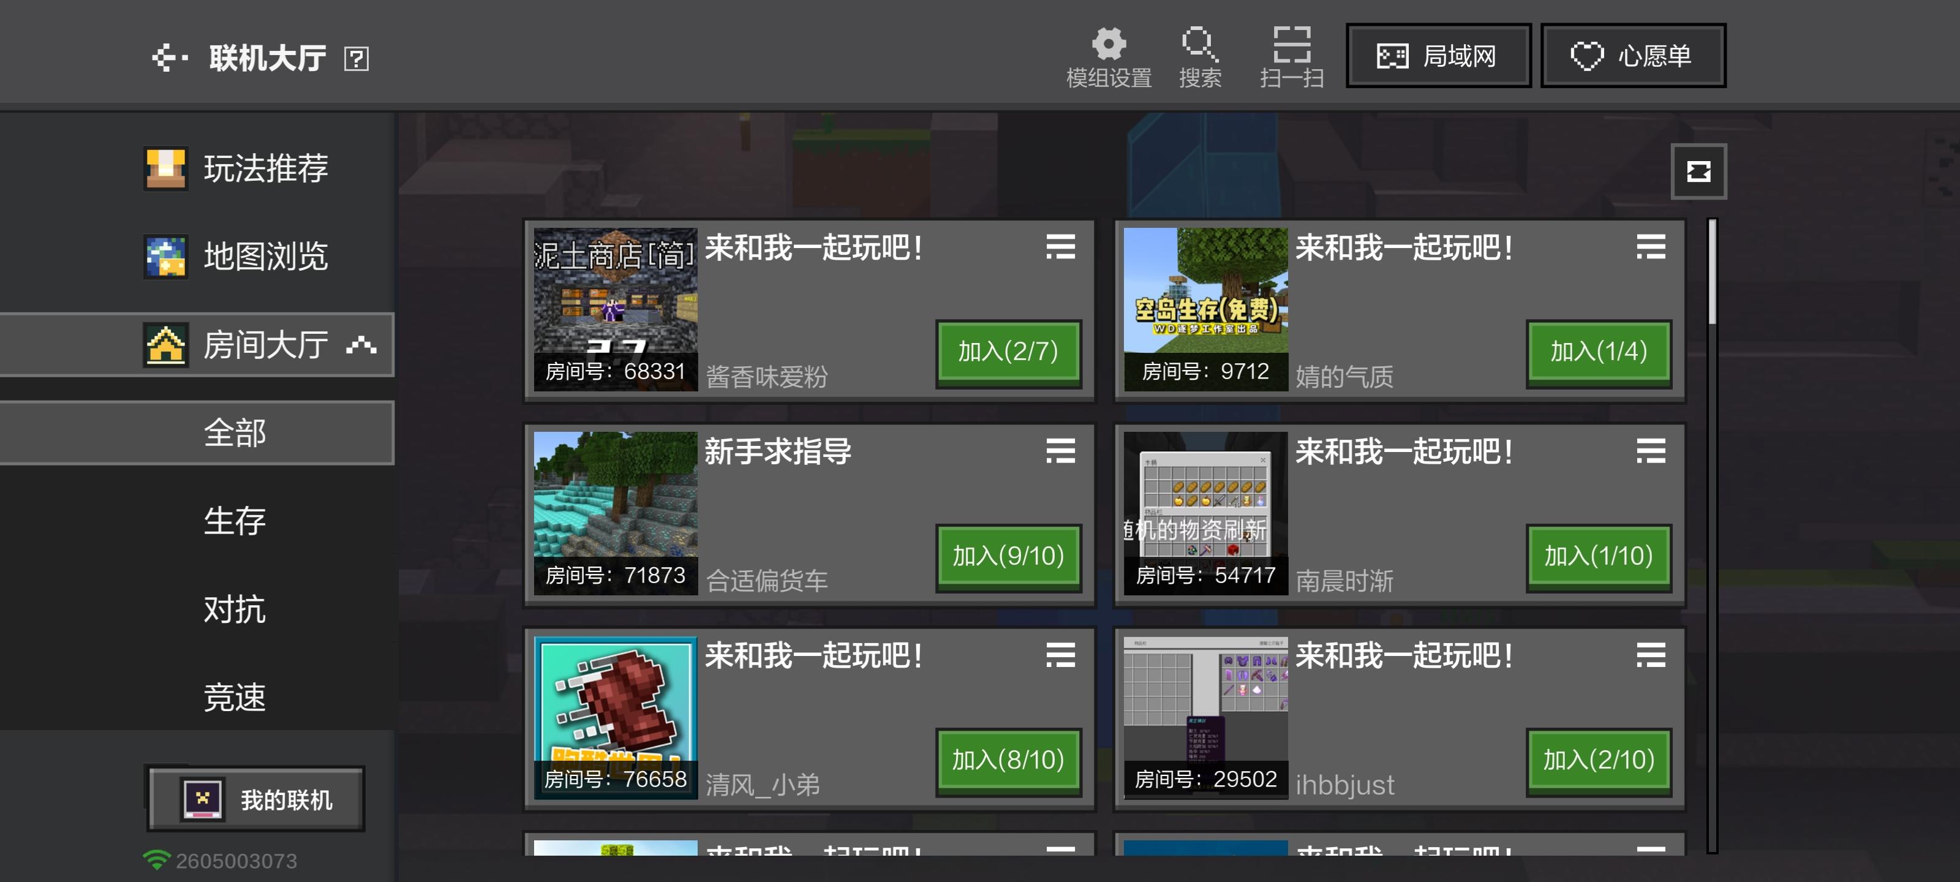Click host name 南晨时渐
This screenshot has width=1960, height=882.
point(1344,581)
